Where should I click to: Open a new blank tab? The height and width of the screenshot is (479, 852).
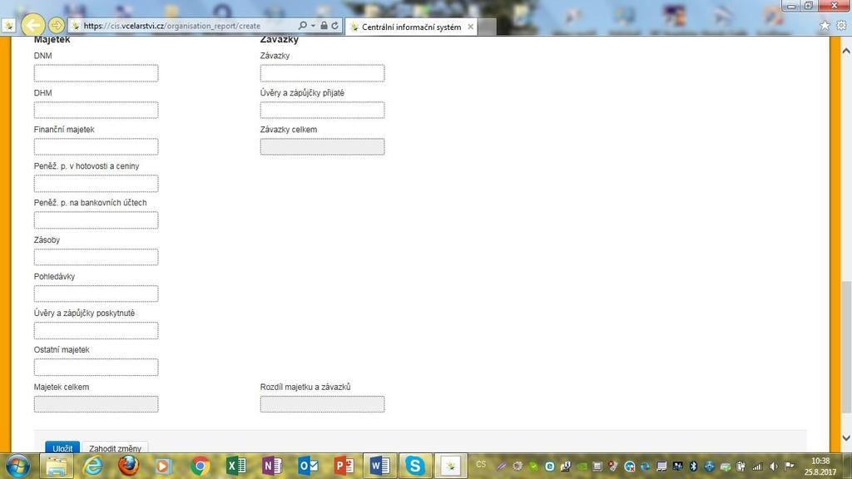click(488, 27)
